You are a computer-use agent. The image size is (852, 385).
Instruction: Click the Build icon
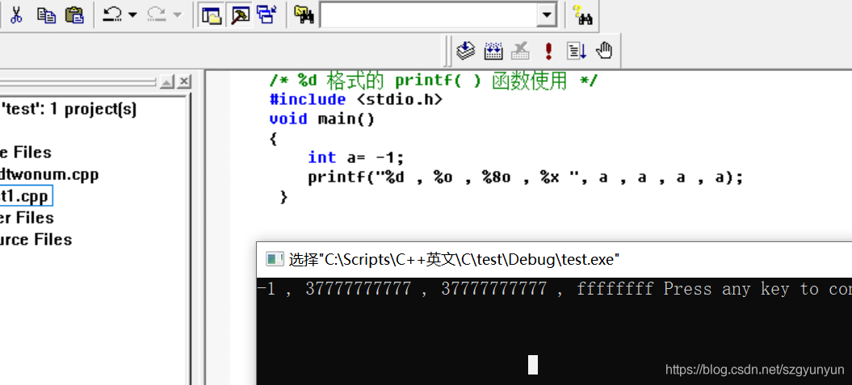(493, 51)
